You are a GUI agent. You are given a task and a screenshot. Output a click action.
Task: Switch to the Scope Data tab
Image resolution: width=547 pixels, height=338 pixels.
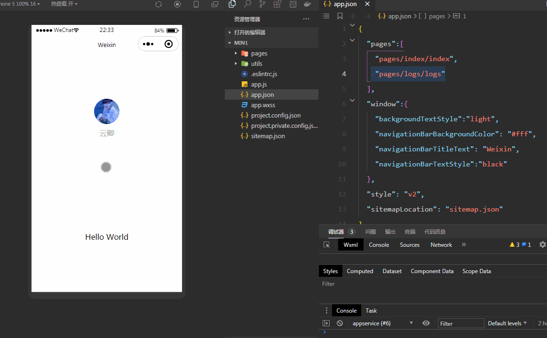pyautogui.click(x=476, y=271)
